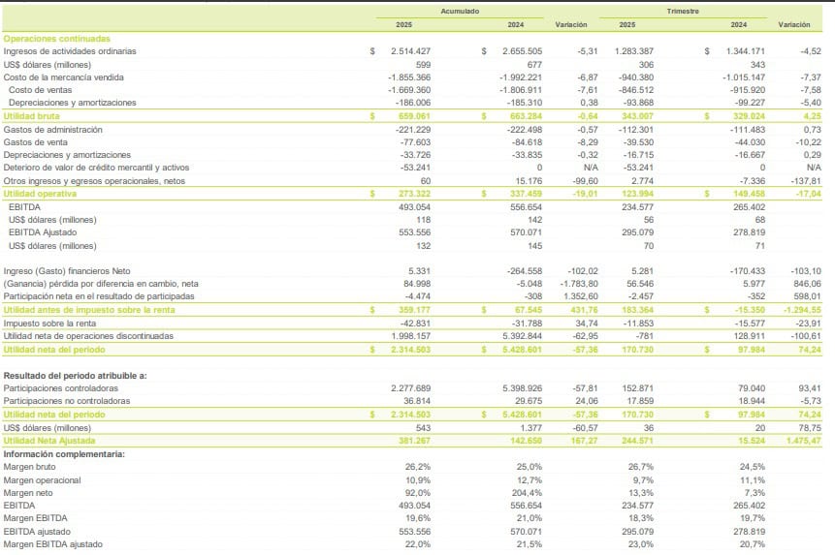
Task: Select the 'Ingresos de actividades ordinarias' row label
Action: 70,51
